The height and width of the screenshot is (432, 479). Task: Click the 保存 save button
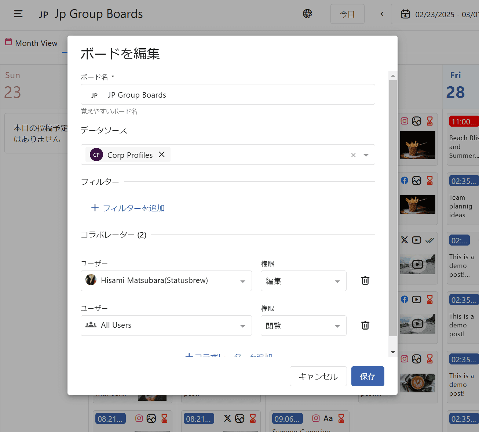click(x=368, y=376)
